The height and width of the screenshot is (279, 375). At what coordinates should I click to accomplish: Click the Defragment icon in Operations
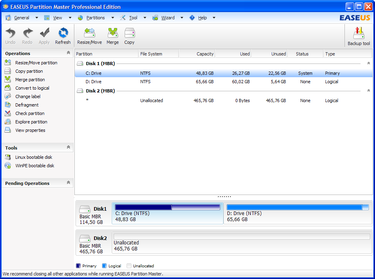pos(8,105)
